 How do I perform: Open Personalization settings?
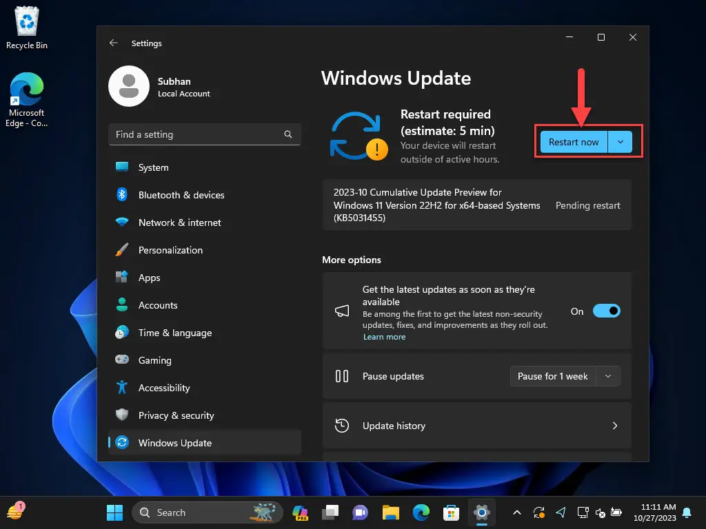click(204, 250)
